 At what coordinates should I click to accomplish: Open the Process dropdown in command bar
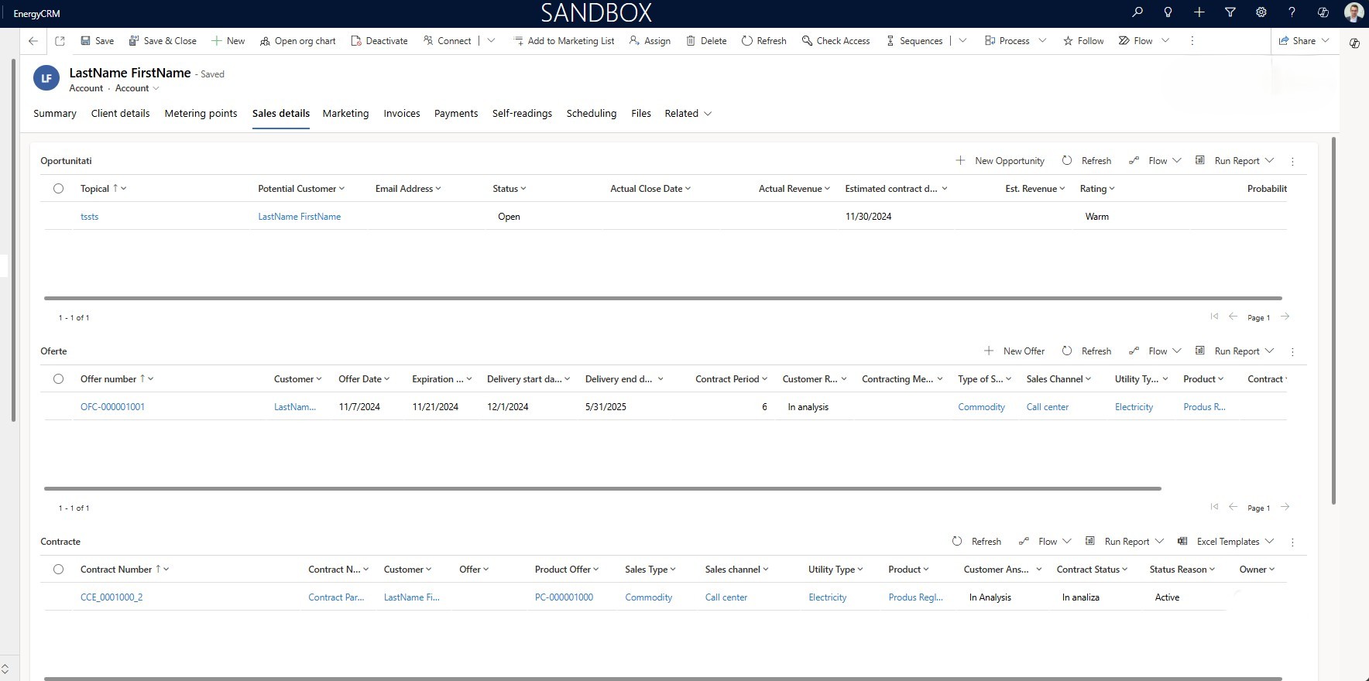[x=1042, y=41]
